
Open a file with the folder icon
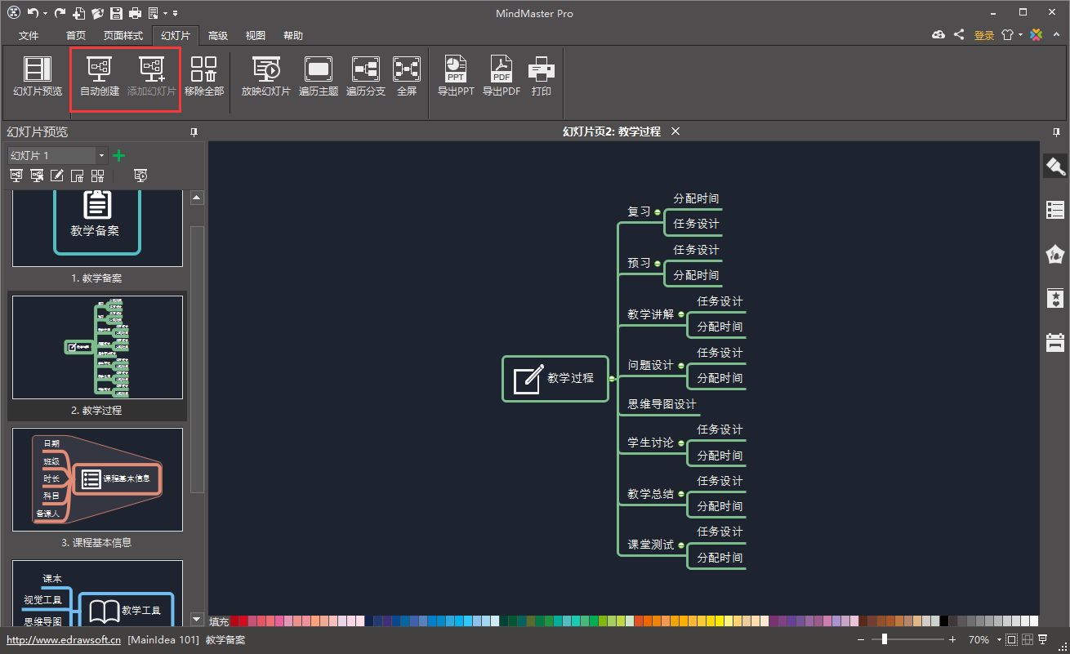tap(97, 13)
